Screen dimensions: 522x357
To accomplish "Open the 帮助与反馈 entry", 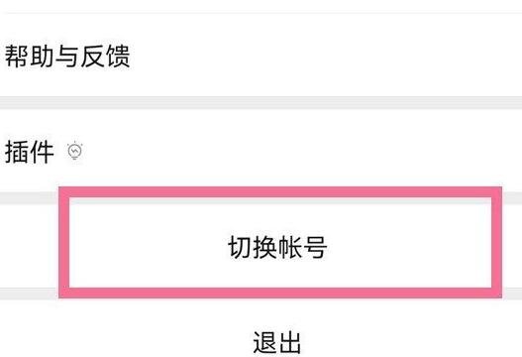I will (x=261, y=56).
